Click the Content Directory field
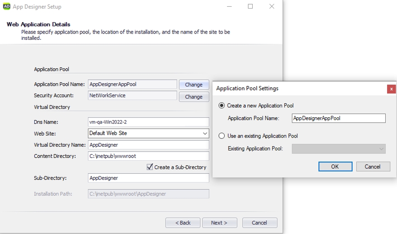 (148, 156)
